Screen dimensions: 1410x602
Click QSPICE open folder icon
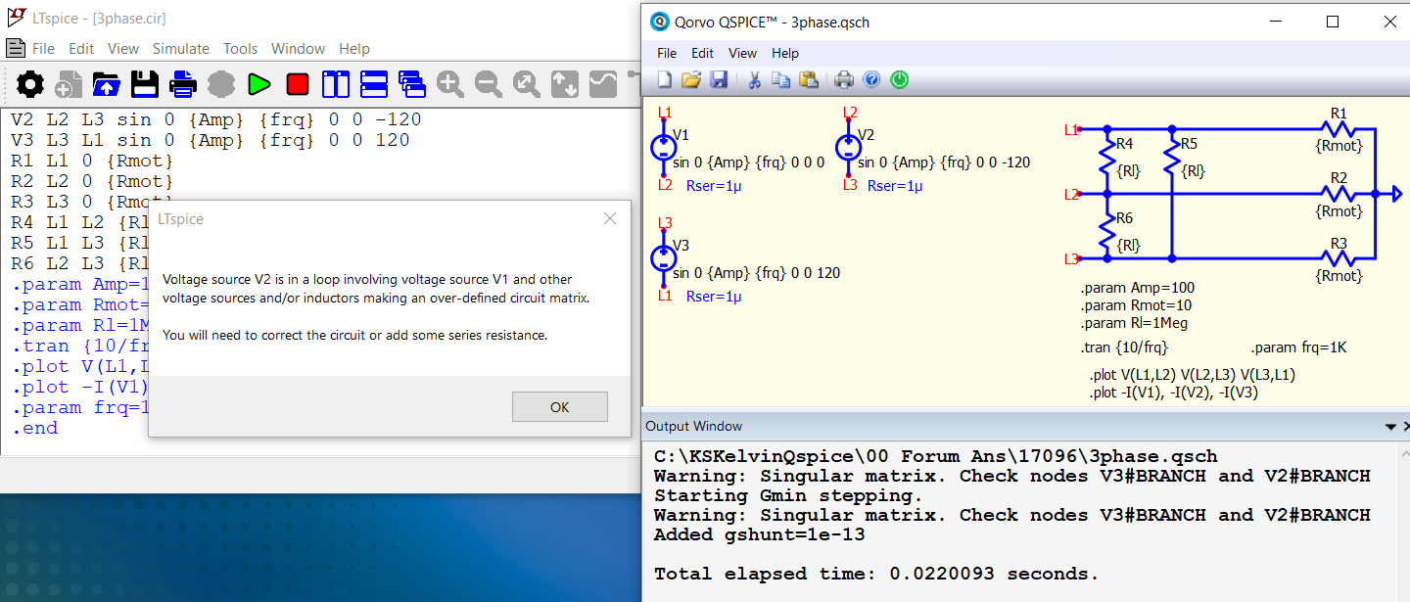click(x=691, y=80)
